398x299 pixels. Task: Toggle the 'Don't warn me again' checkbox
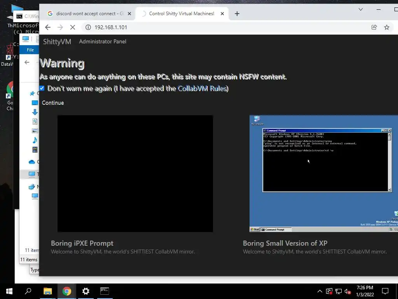(42, 88)
